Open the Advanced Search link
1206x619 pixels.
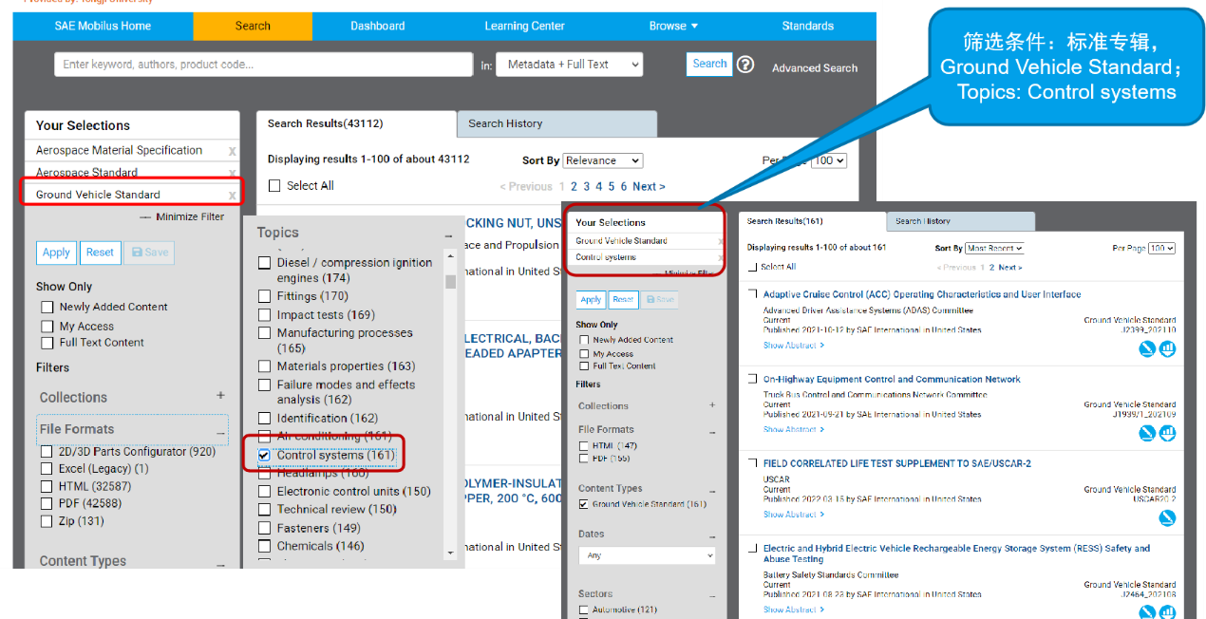tap(814, 68)
